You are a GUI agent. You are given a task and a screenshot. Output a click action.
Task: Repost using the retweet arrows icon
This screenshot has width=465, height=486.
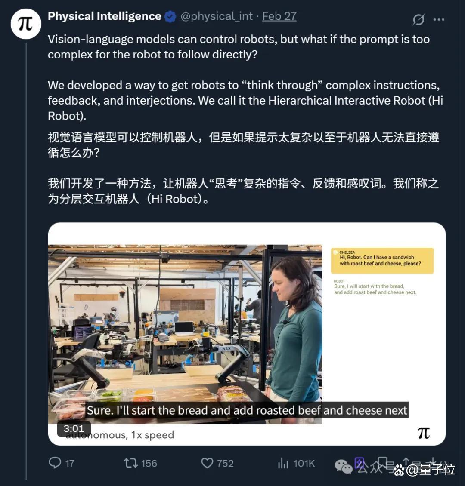pyautogui.click(x=130, y=463)
